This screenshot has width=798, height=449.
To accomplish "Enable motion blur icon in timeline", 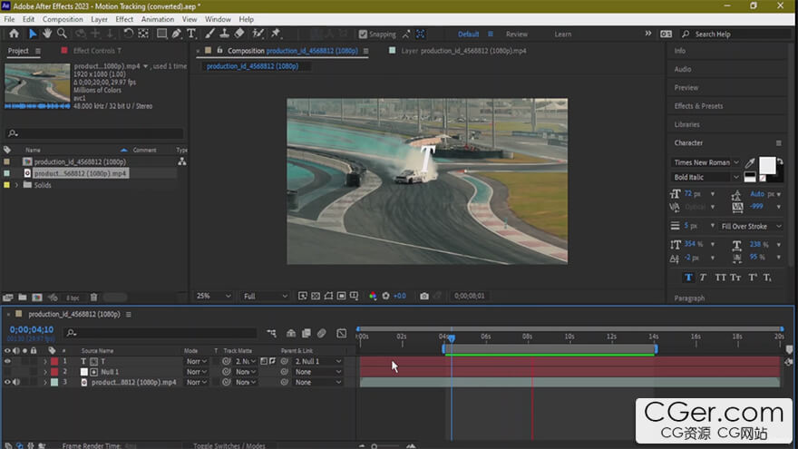I will (x=322, y=333).
